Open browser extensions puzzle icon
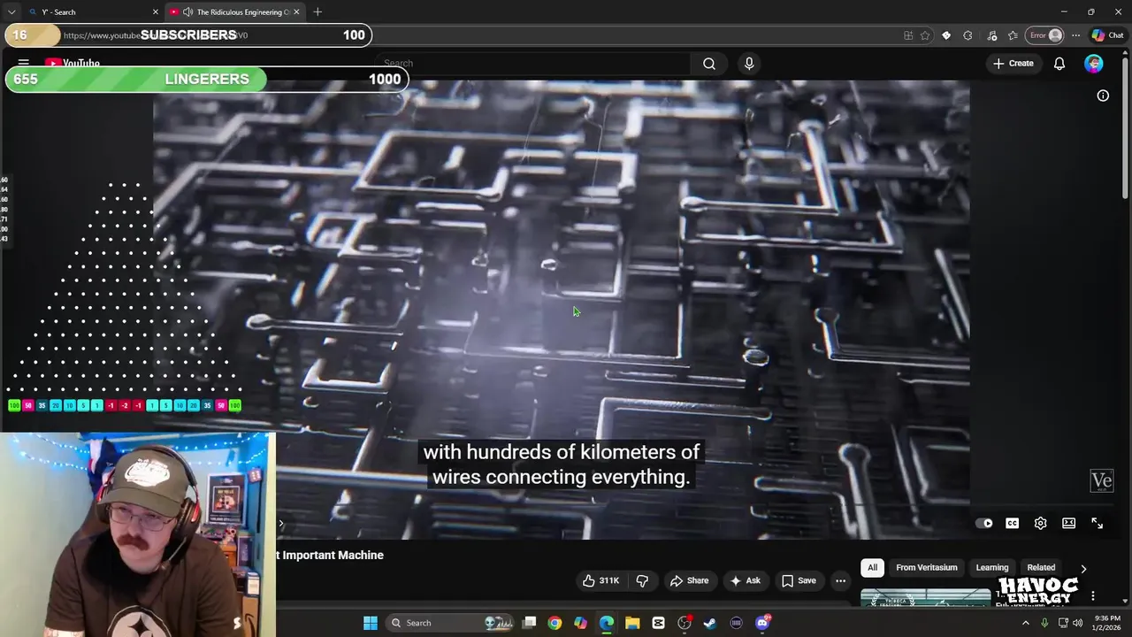The height and width of the screenshot is (637, 1132). (x=968, y=35)
